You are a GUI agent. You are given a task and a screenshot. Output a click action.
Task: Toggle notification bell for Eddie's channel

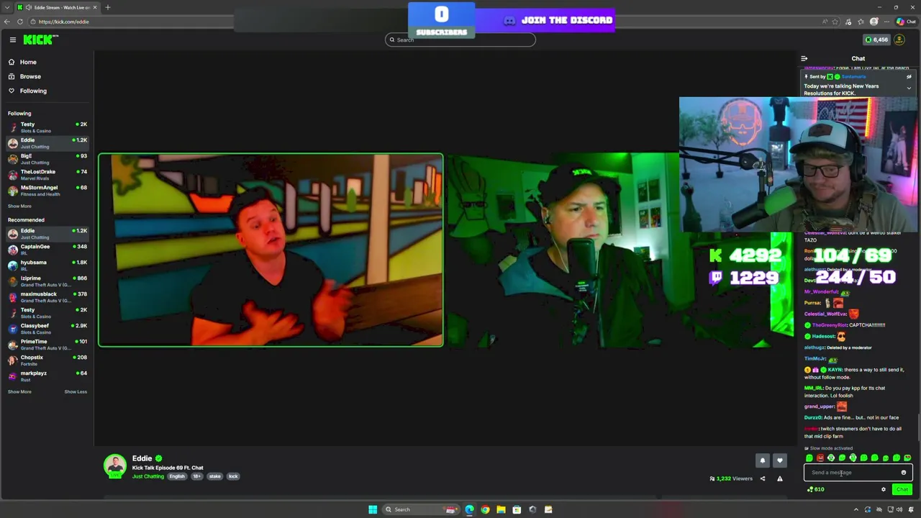763,460
